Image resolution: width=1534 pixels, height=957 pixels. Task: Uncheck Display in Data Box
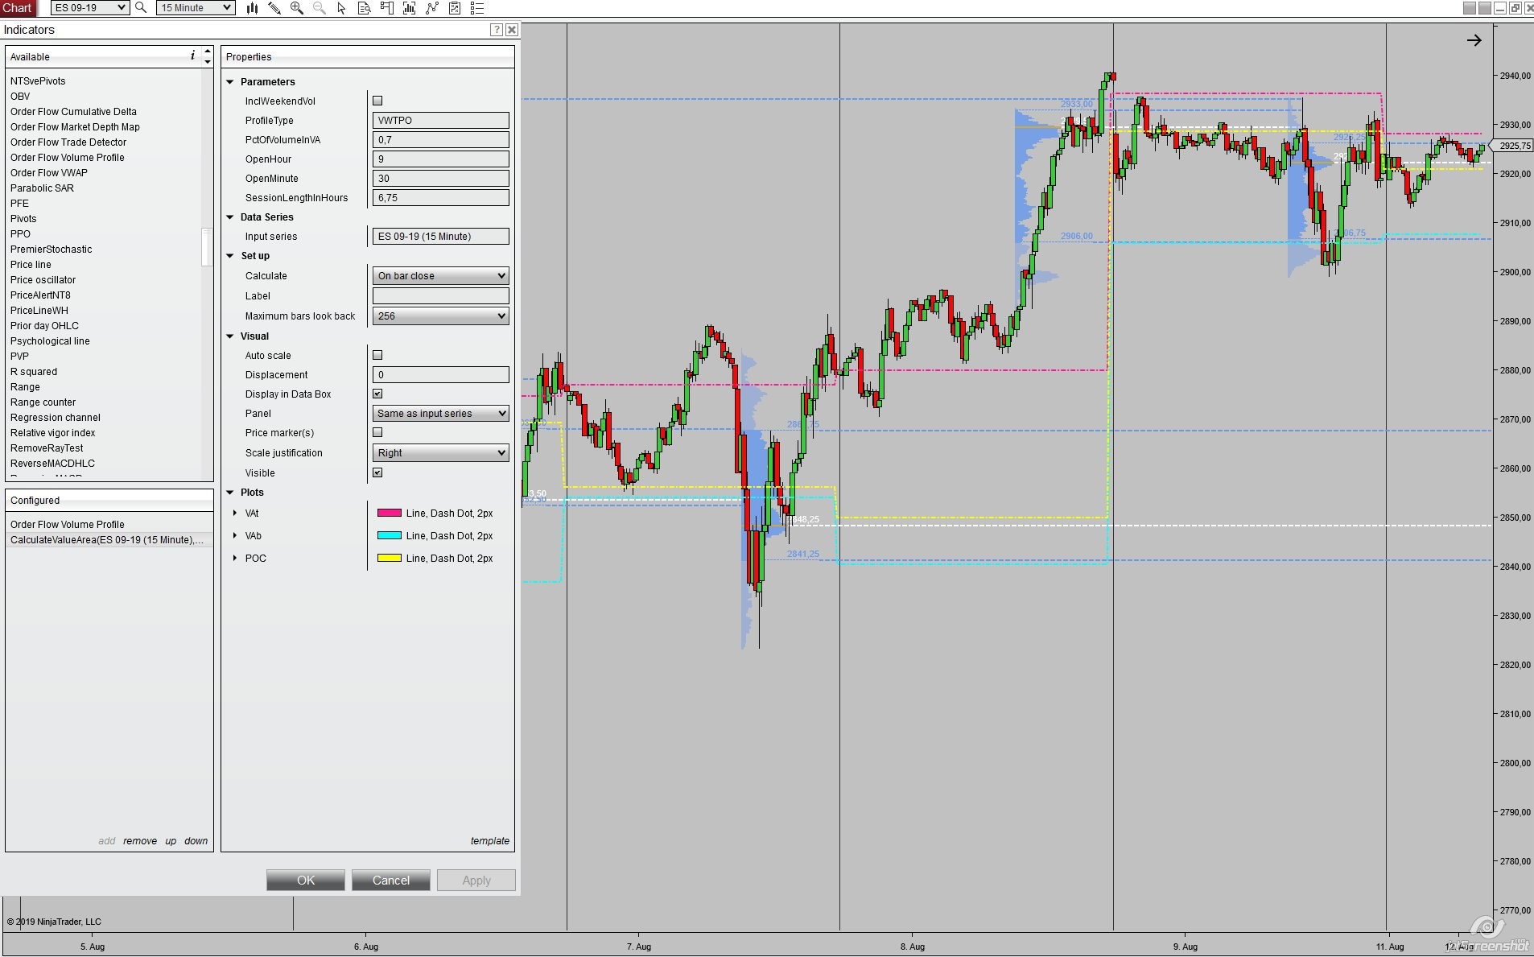click(x=377, y=394)
